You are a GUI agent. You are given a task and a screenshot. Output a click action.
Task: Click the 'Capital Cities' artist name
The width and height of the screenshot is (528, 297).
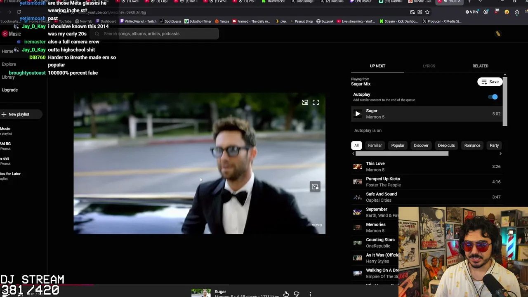(379, 200)
